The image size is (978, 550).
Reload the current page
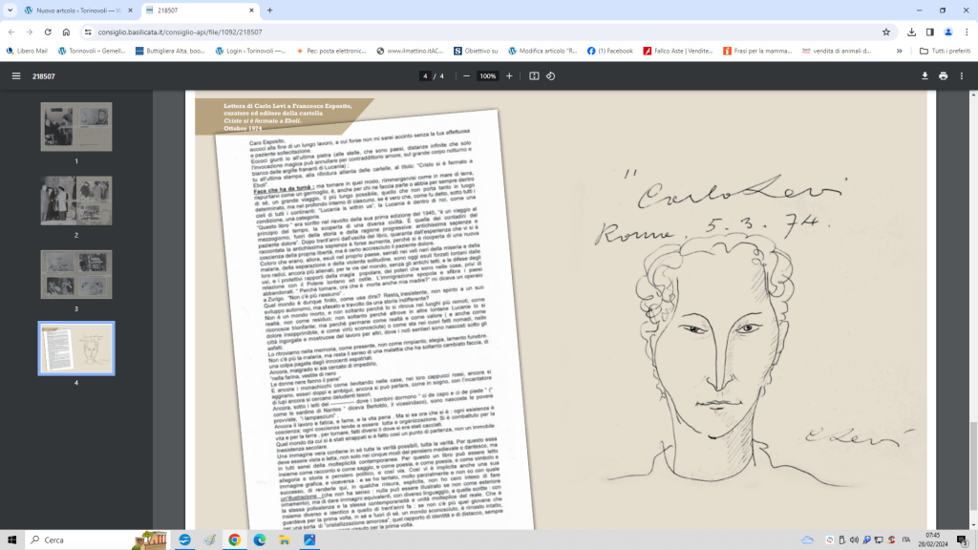[48, 32]
